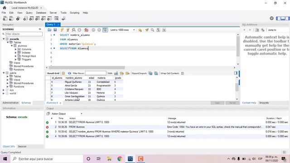Toggle left sidebar panel visibility
Screen dimensions: 290x163
coord(278,18)
